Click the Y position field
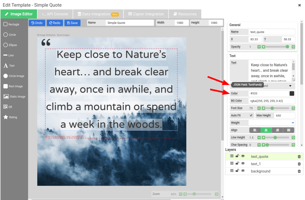 pyautogui.click(x=288, y=39)
